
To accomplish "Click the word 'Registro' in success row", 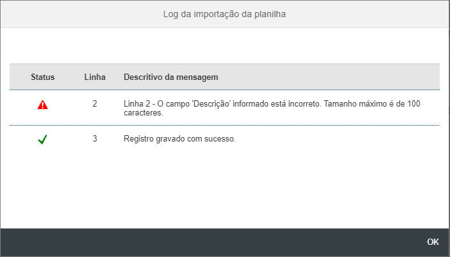I will 138,138.
